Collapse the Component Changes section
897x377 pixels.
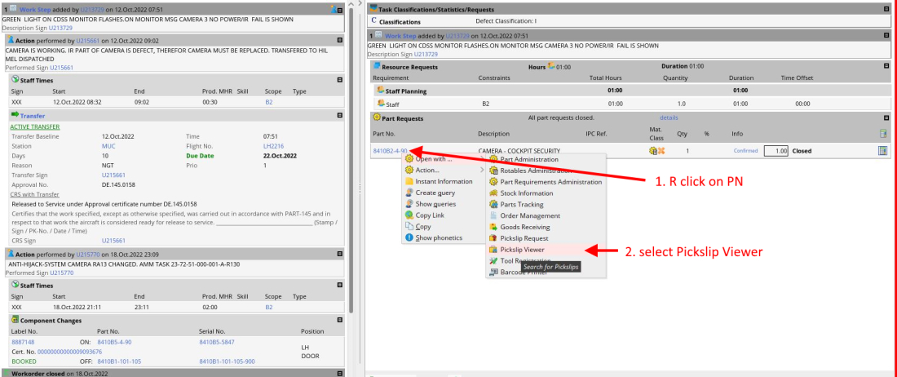tap(341, 319)
